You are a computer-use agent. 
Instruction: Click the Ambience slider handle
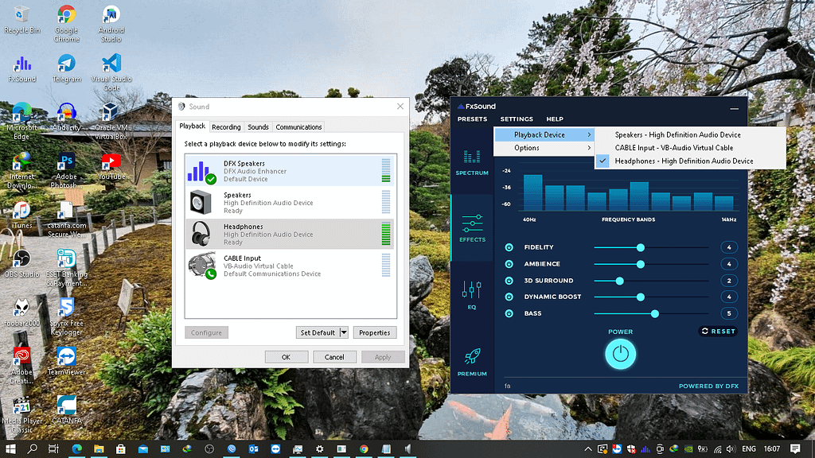(641, 264)
